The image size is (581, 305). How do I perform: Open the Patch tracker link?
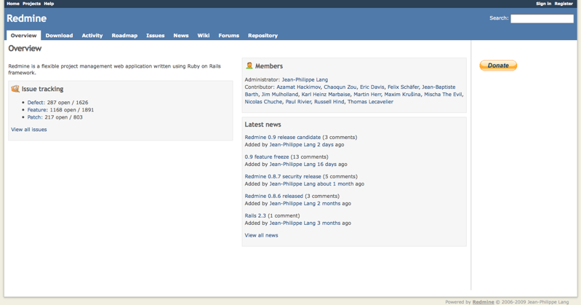pos(34,117)
